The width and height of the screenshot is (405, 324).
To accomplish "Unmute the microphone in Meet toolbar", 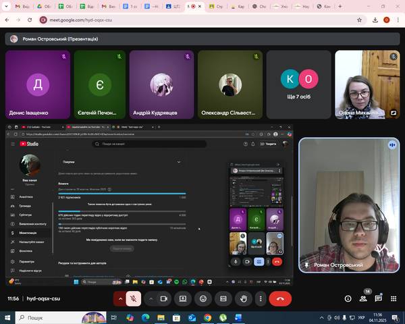I will pyautogui.click(x=134, y=298).
